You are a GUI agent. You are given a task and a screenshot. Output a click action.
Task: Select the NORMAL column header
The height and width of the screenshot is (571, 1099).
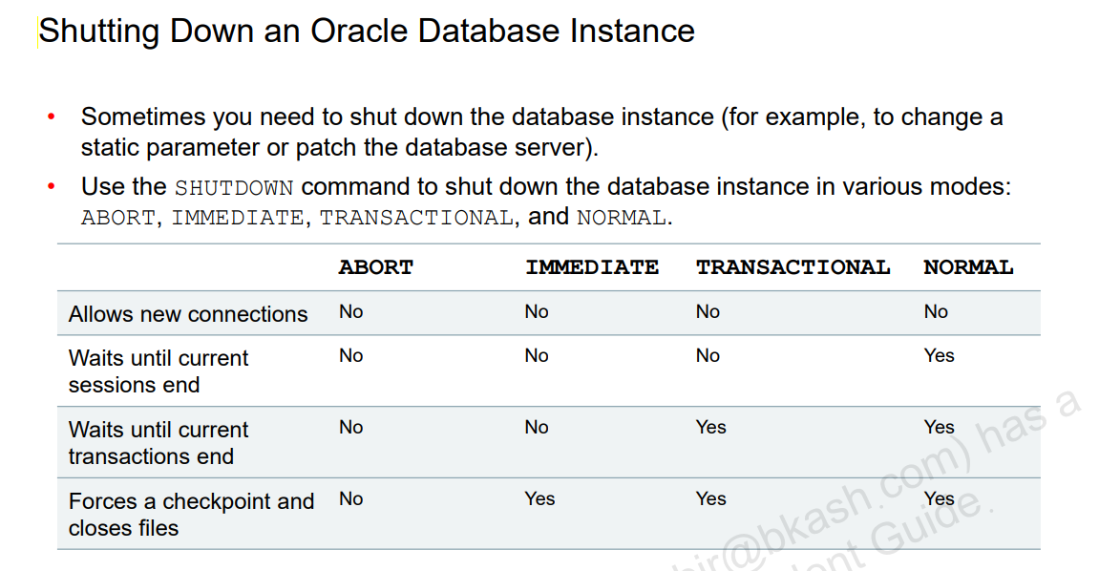[968, 267]
